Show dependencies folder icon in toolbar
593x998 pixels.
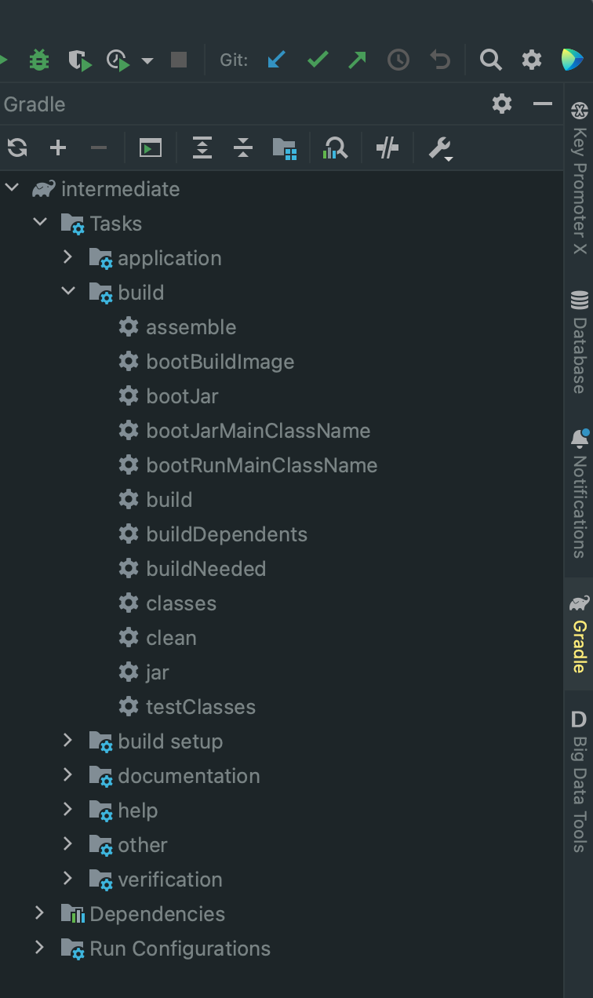pos(284,148)
